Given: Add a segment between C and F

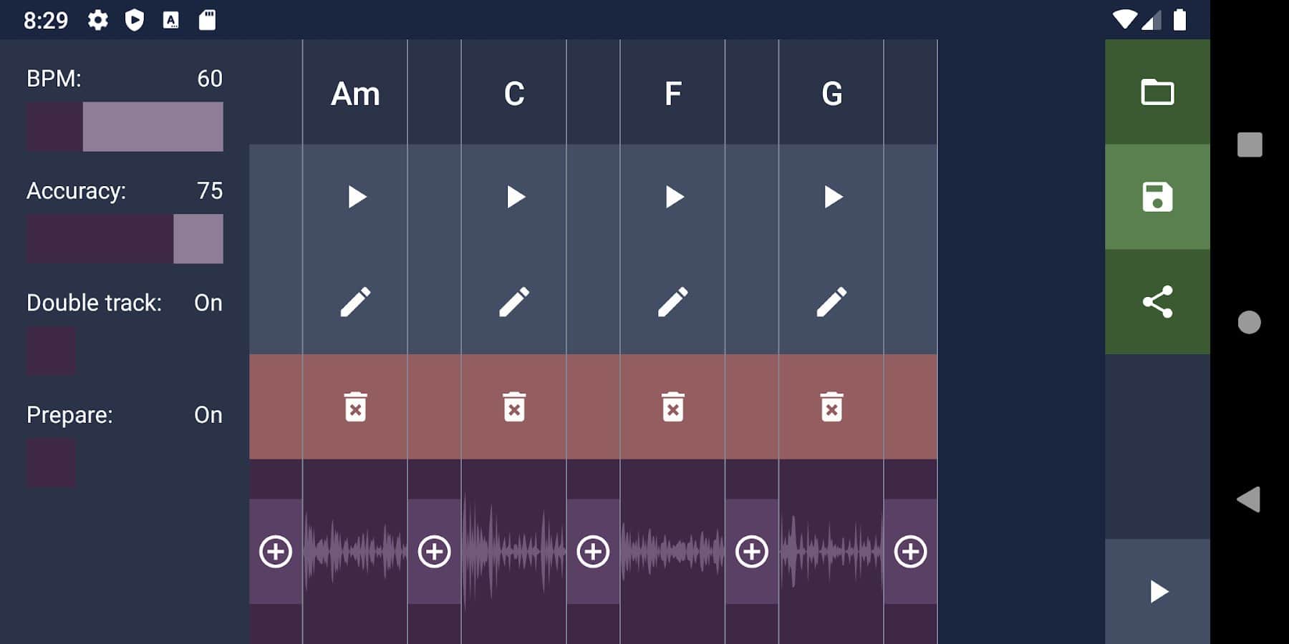Looking at the screenshot, I should [593, 552].
